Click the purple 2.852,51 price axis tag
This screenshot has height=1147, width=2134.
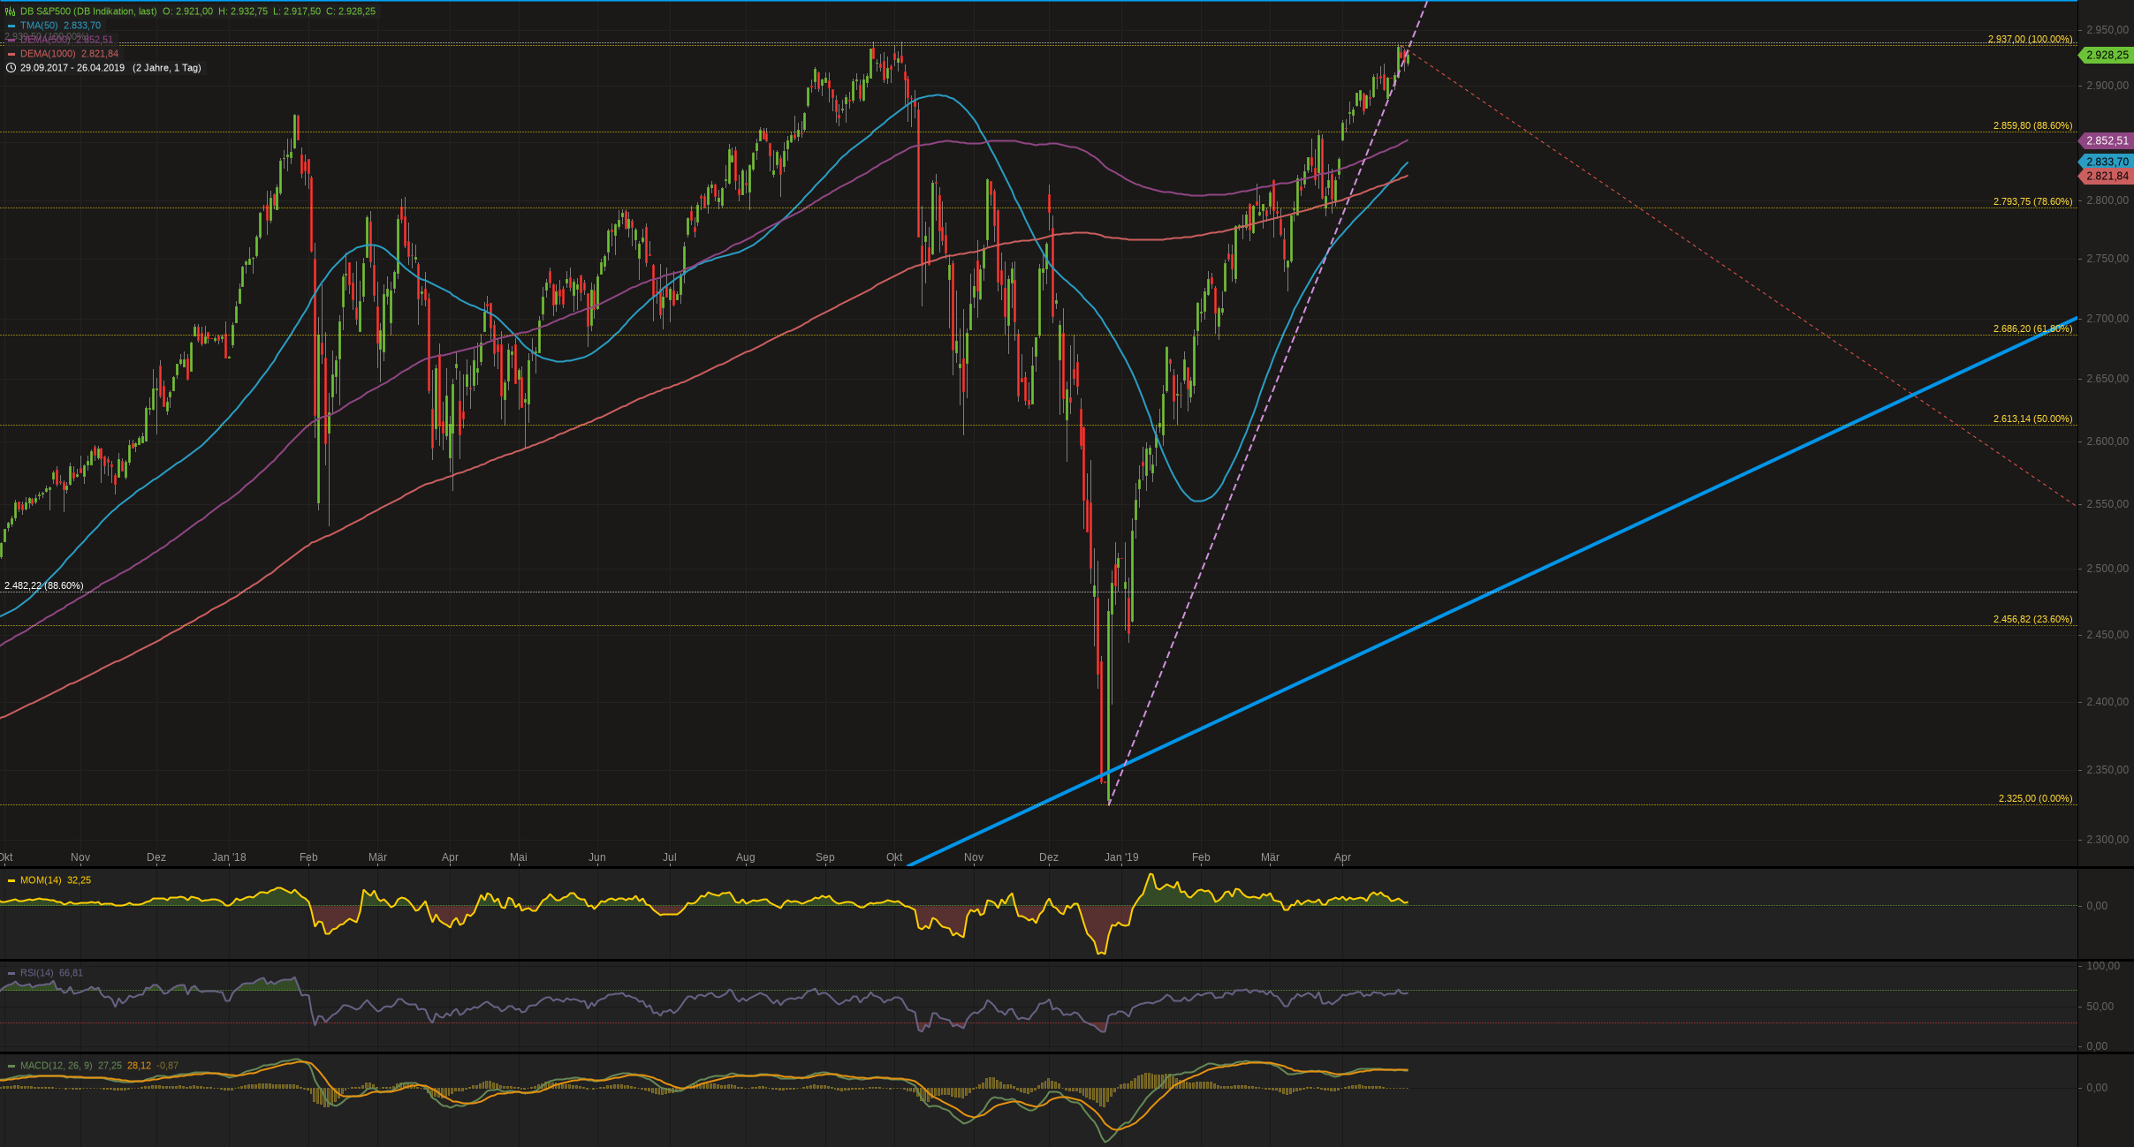2107,140
